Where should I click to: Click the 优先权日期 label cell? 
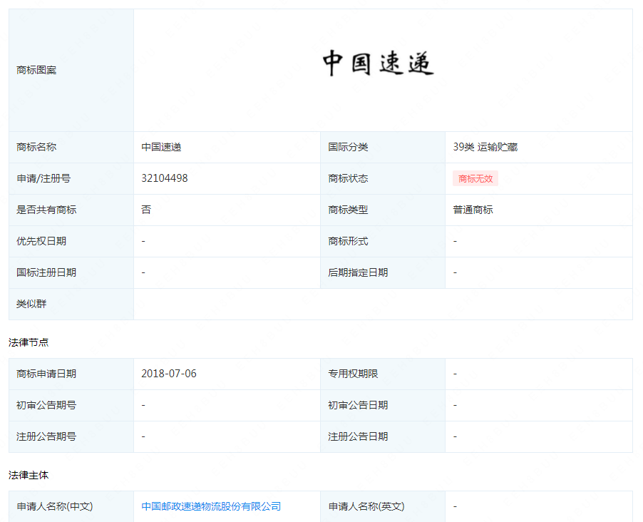click(x=41, y=241)
